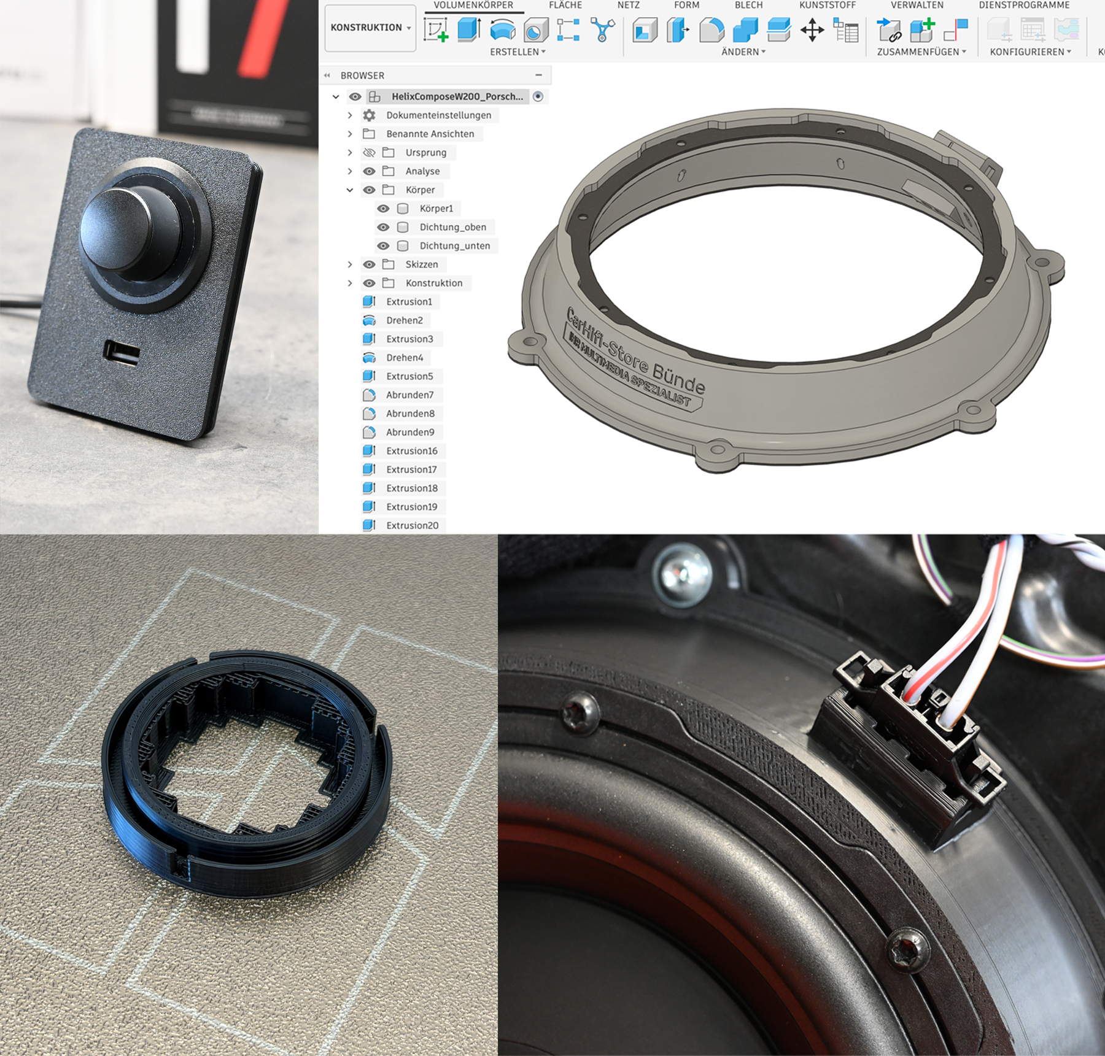Open the Konfigurieren dropdown menu

[x=1031, y=52]
